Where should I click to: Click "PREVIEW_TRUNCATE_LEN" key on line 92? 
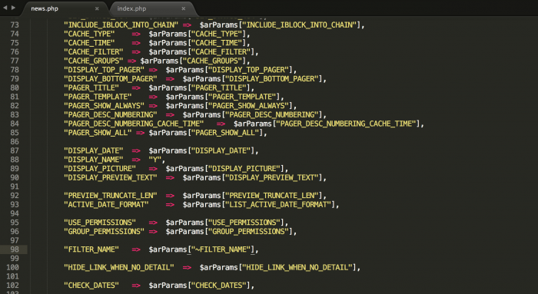[111, 195]
